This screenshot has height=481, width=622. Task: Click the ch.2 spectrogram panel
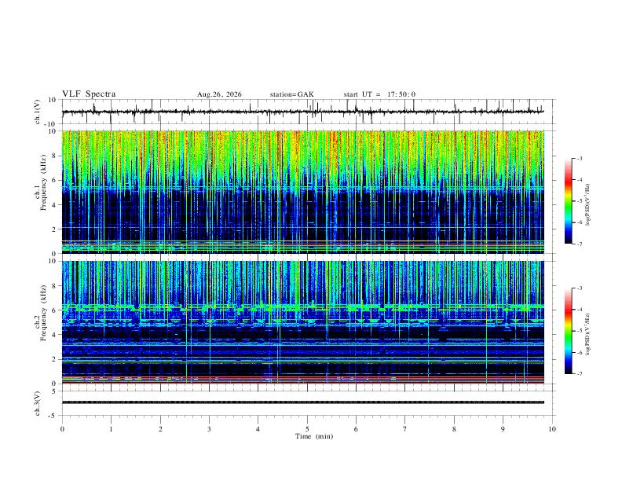(x=303, y=322)
